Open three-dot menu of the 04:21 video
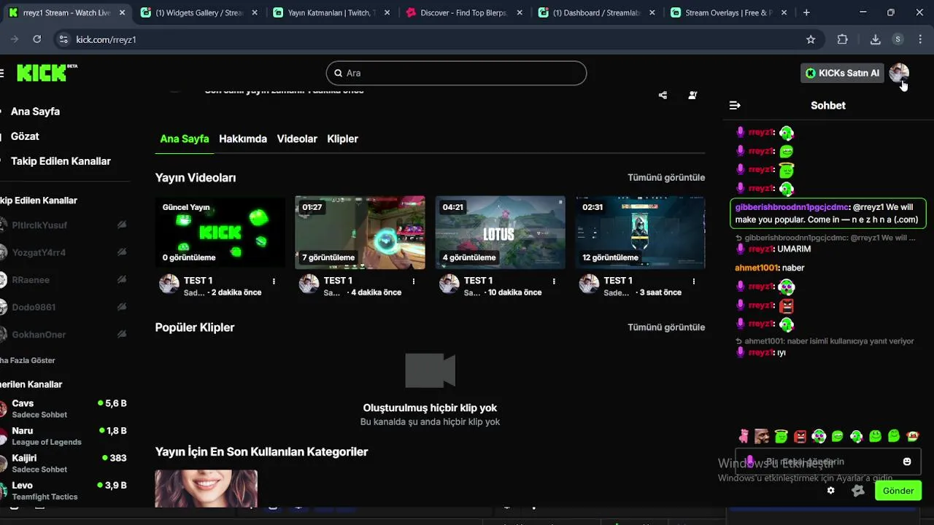Viewport: 934px width, 525px height. pos(554,281)
